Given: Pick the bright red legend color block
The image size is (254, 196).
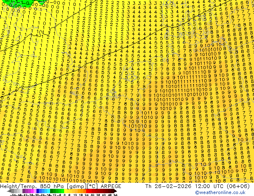Looking at the screenshot, I should pyautogui.click(x=87, y=191).
